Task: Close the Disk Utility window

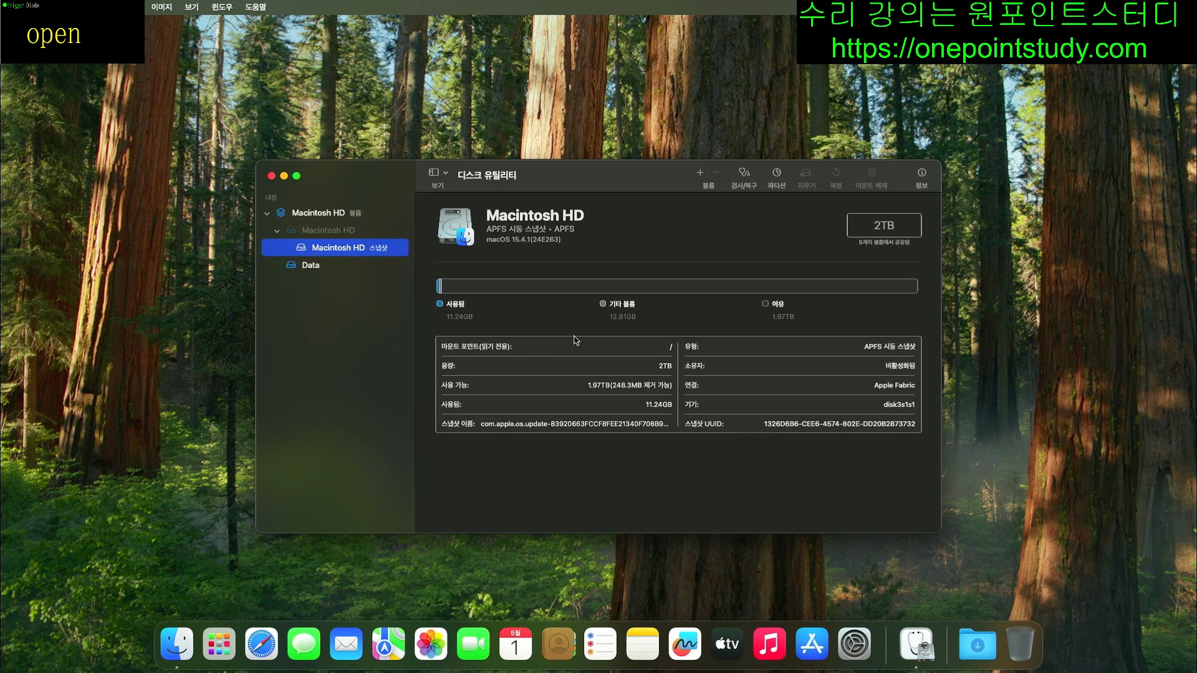Action: click(x=271, y=176)
